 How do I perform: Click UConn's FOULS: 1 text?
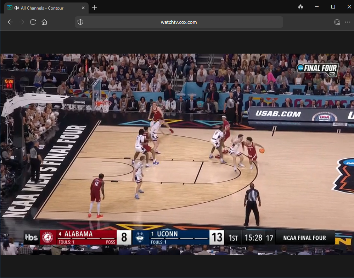pos(158,242)
